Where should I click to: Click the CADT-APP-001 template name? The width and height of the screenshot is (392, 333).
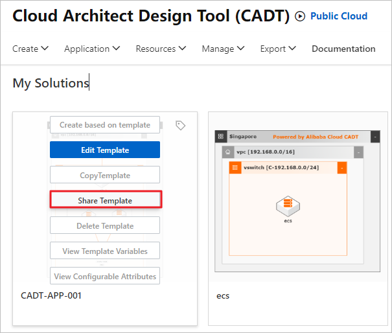click(x=51, y=296)
